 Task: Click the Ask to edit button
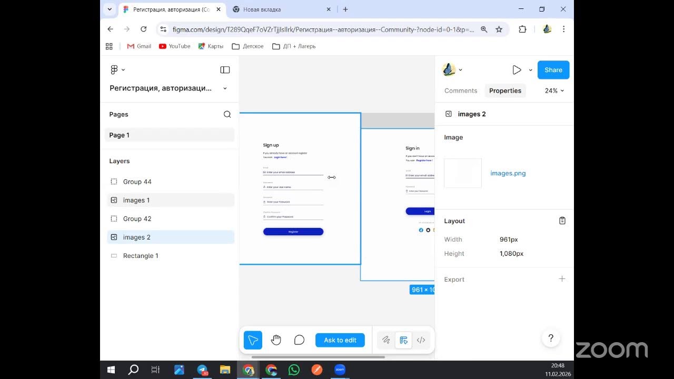point(340,340)
